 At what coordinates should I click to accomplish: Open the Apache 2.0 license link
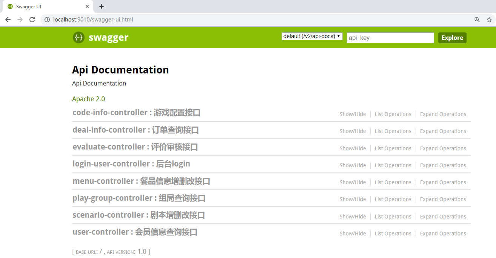click(x=88, y=99)
